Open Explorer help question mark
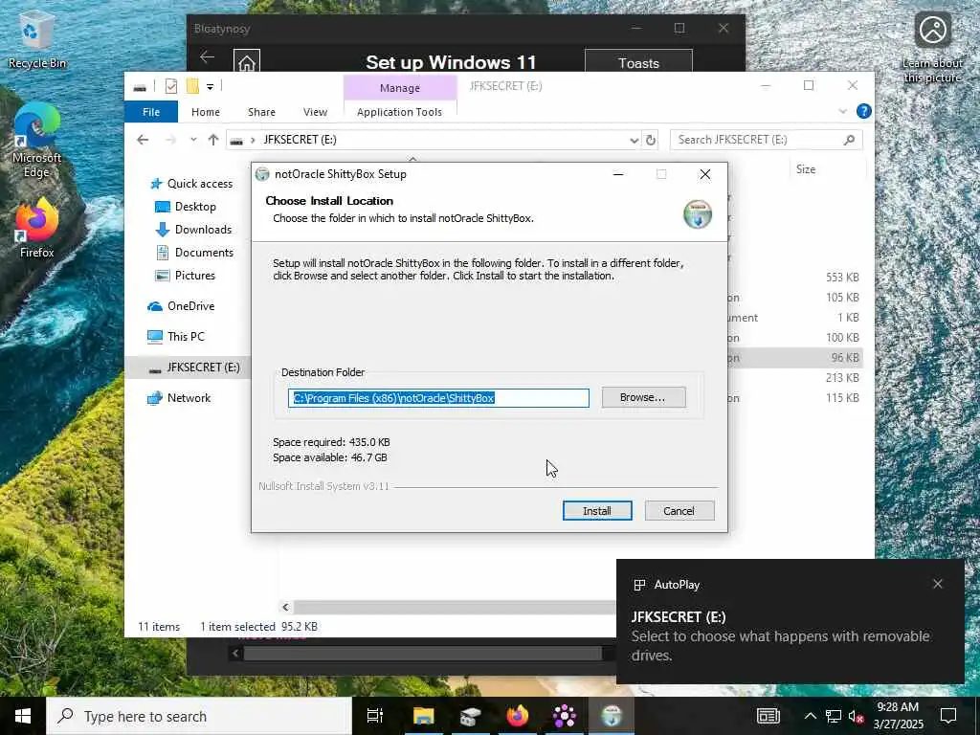 [x=864, y=111]
